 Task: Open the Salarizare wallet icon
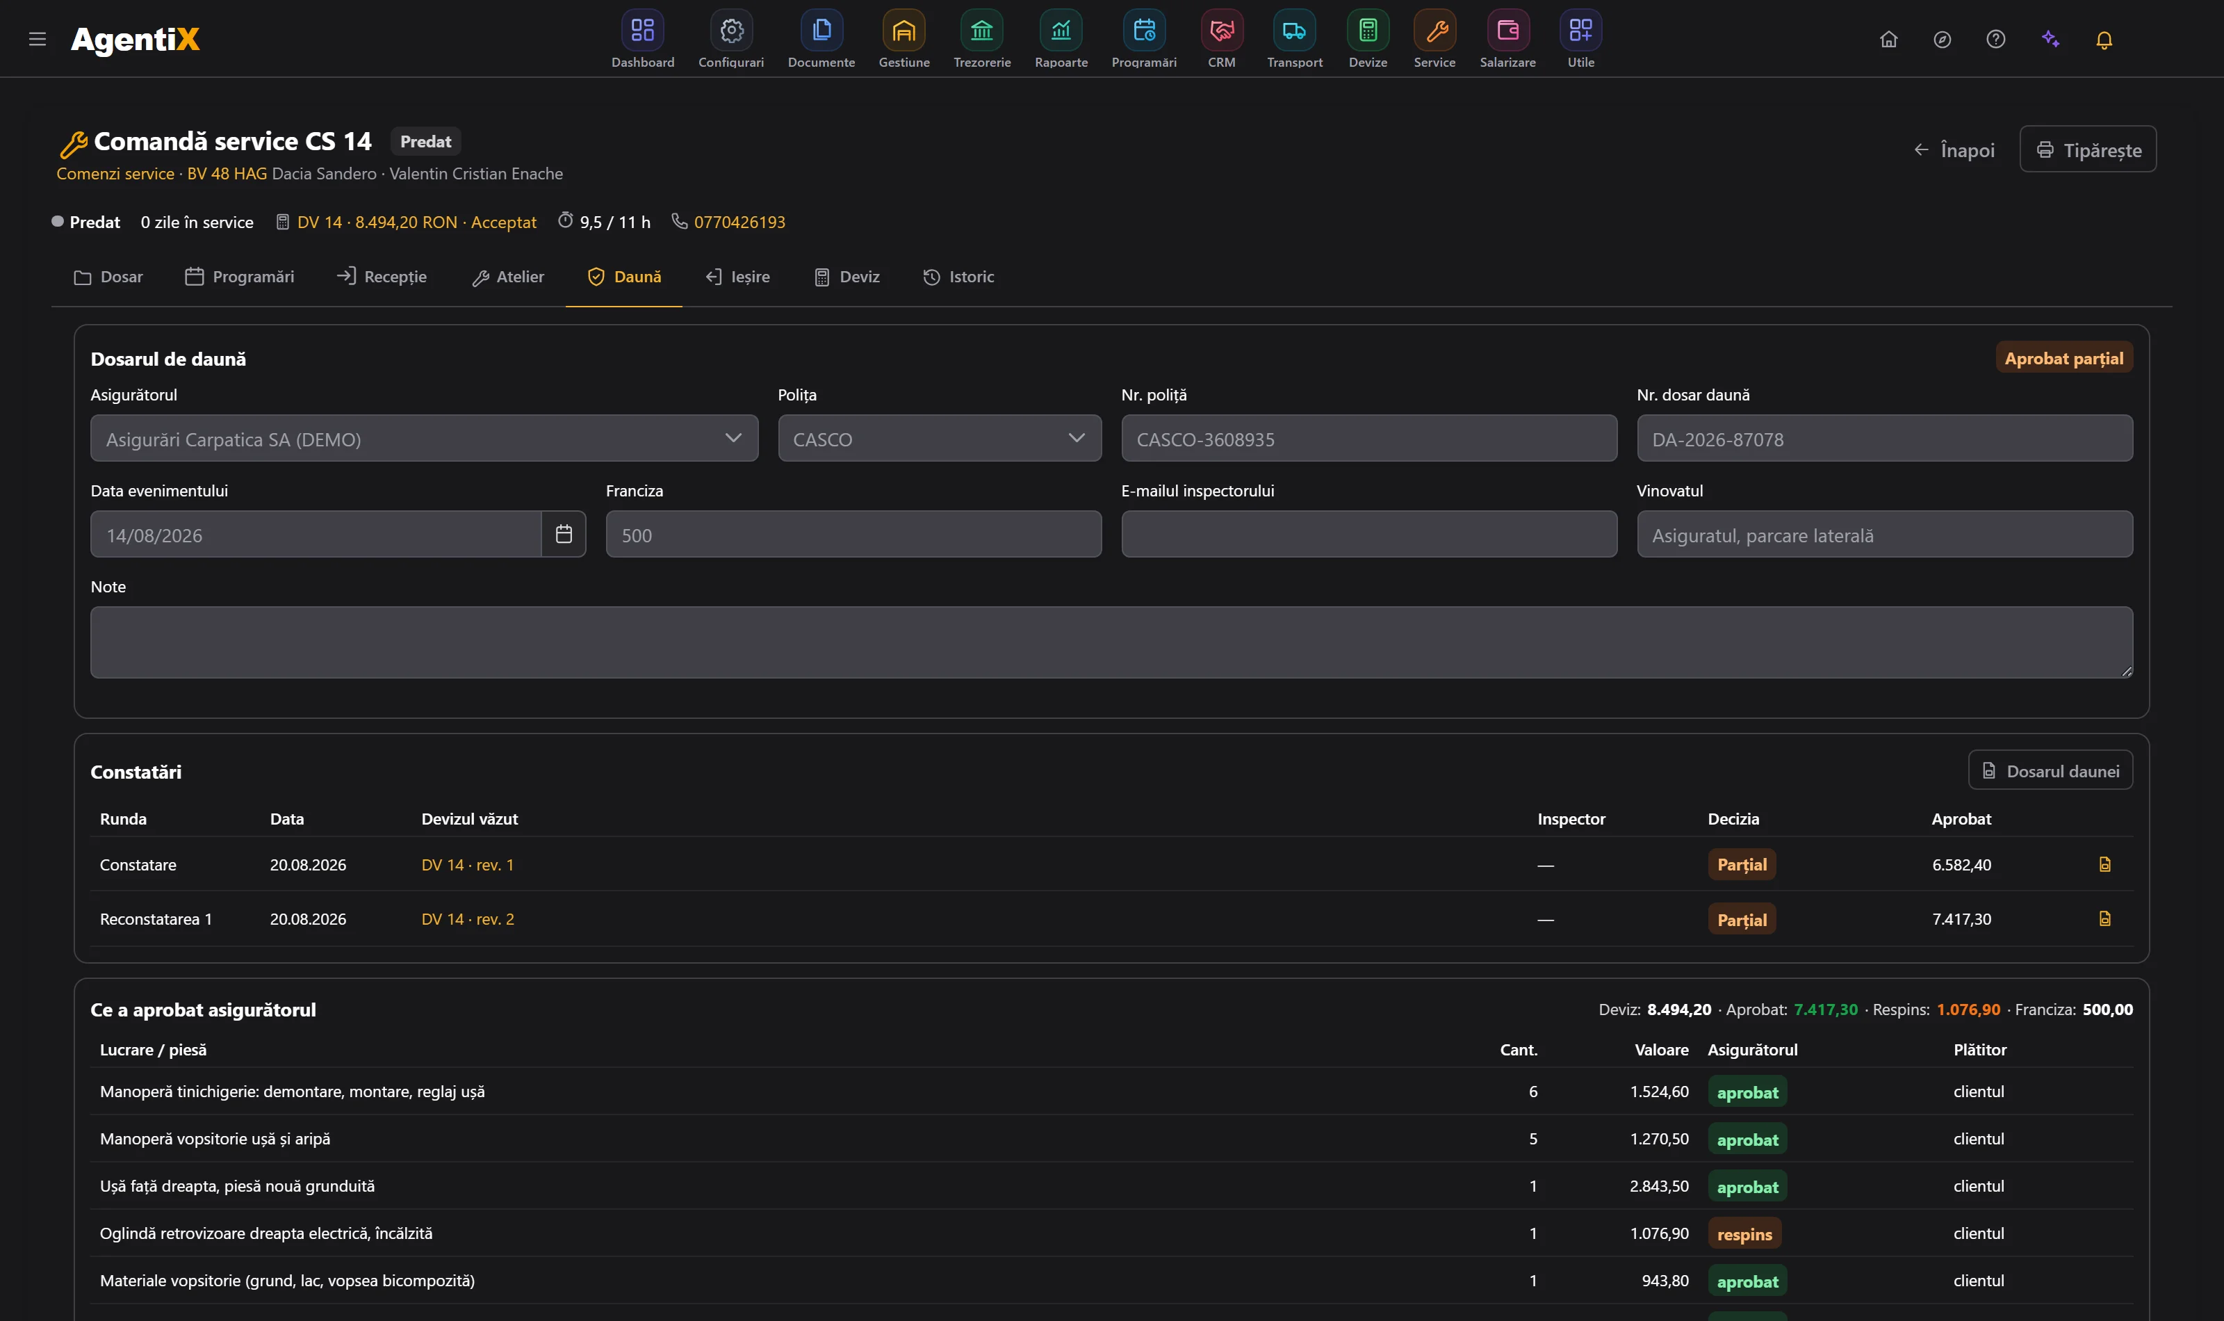(1508, 31)
